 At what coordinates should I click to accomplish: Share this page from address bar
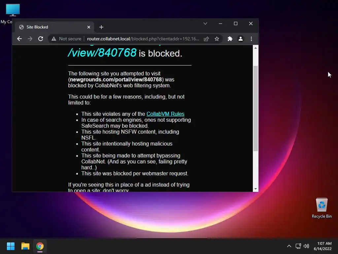(206, 39)
